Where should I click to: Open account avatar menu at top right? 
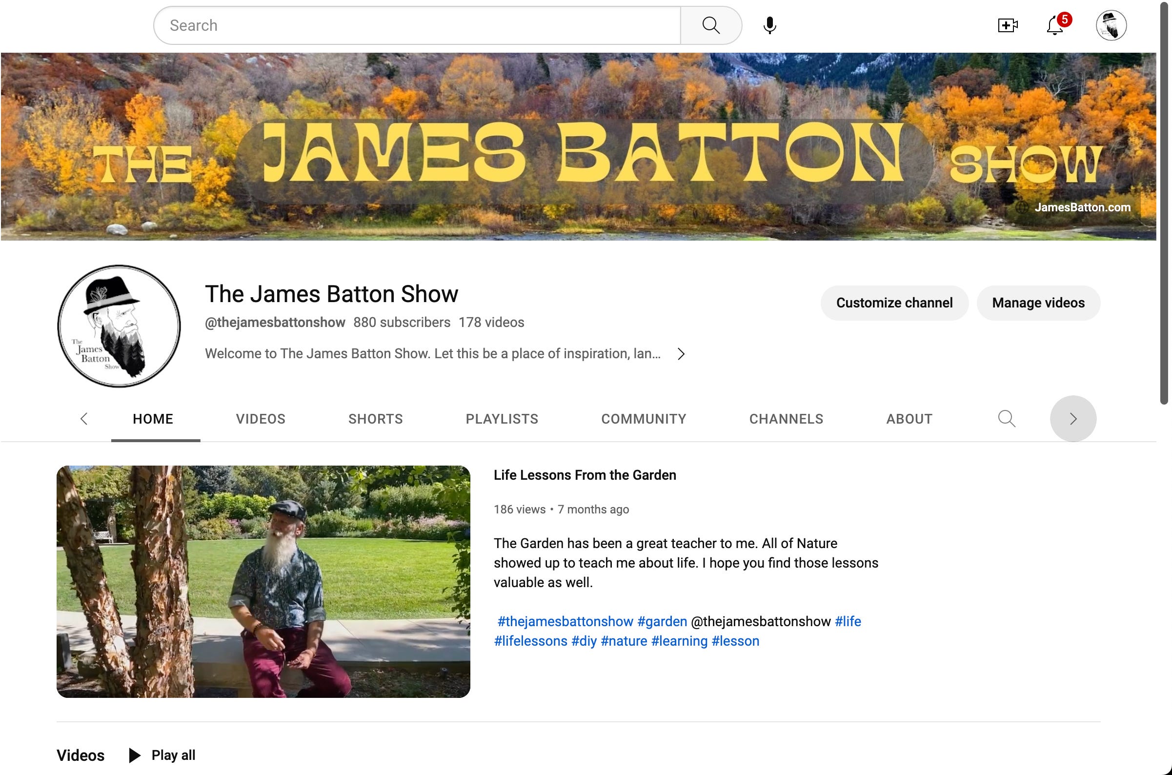pos(1111,25)
